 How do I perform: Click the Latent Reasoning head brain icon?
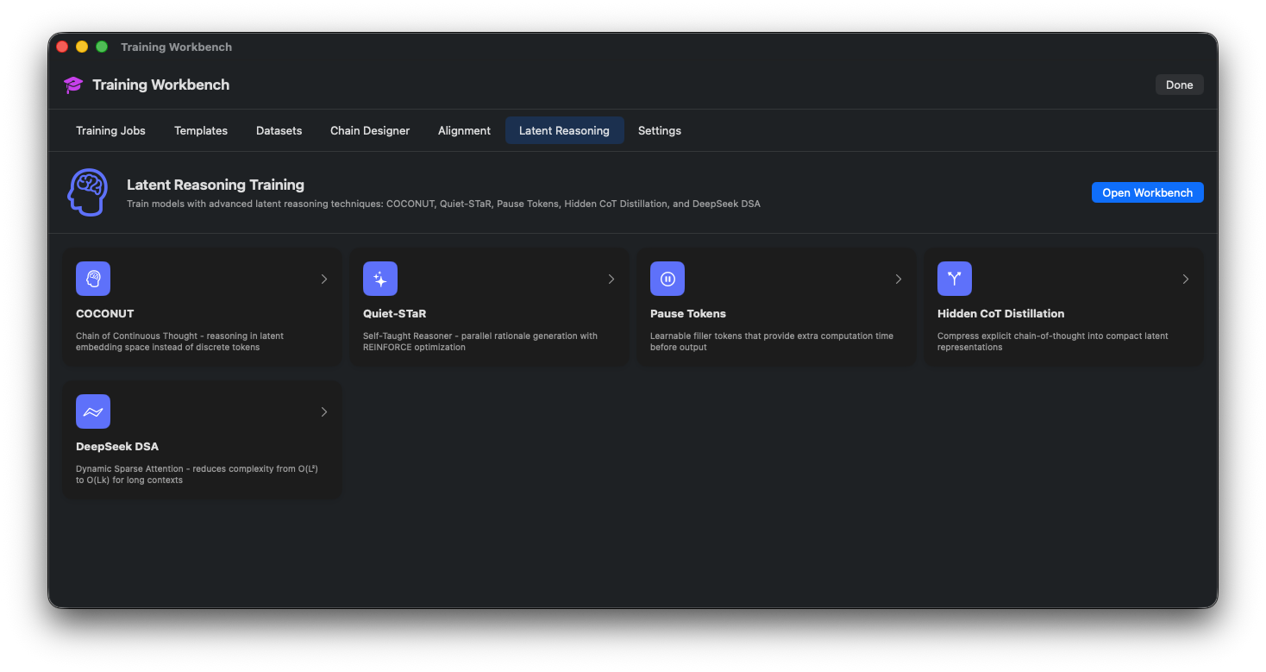(x=88, y=192)
